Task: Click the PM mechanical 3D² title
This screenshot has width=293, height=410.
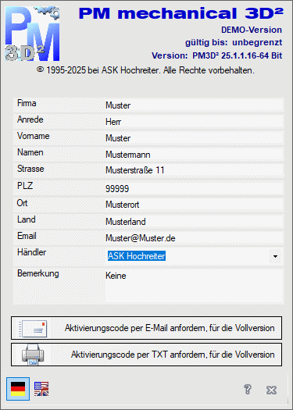Action: click(181, 13)
